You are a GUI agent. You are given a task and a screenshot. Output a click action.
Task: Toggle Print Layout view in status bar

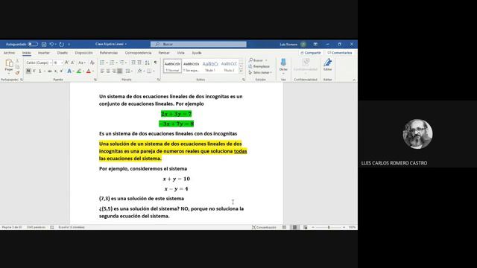(294, 227)
